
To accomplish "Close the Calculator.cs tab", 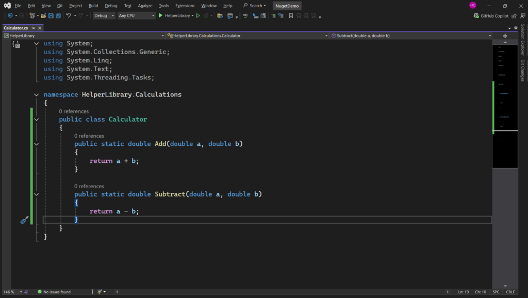I will tap(40, 28).
